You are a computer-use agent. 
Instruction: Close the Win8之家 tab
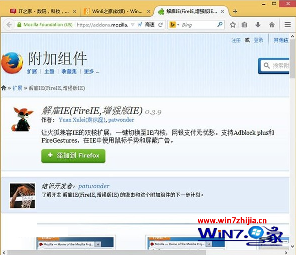(x=149, y=11)
